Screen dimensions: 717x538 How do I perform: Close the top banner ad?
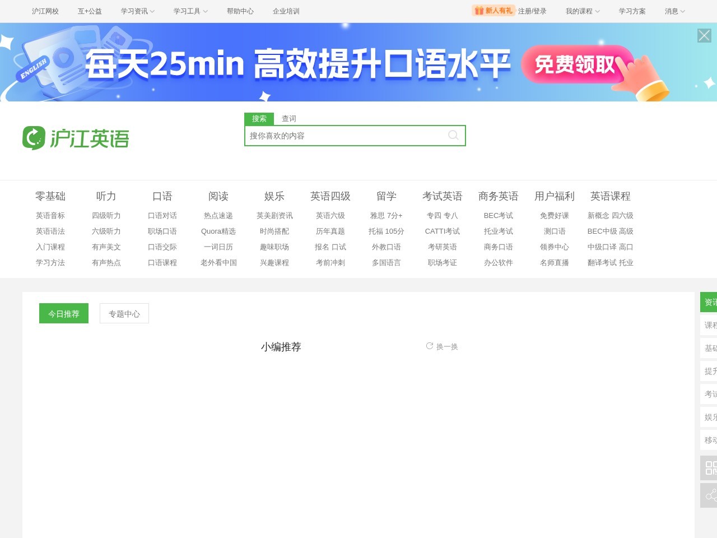coord(704,36)
